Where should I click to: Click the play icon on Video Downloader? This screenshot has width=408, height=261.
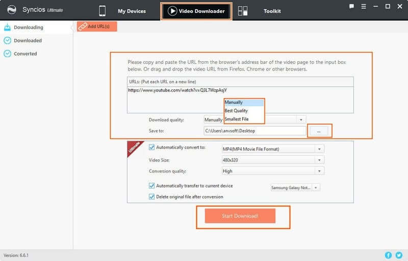172,11
